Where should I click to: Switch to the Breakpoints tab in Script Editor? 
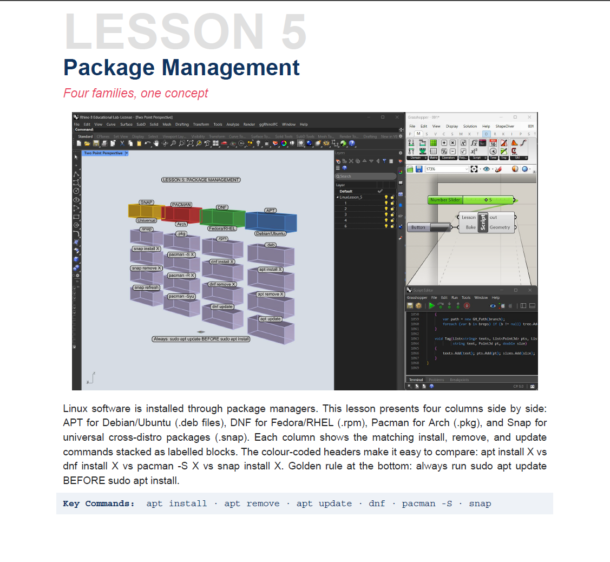coord(459,380)
